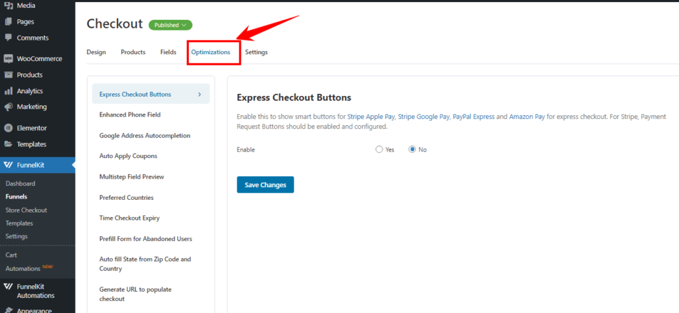679x313 pixels.
Task: Open Templates under FunnelKit submenu
Action: (x=19, y=223)
